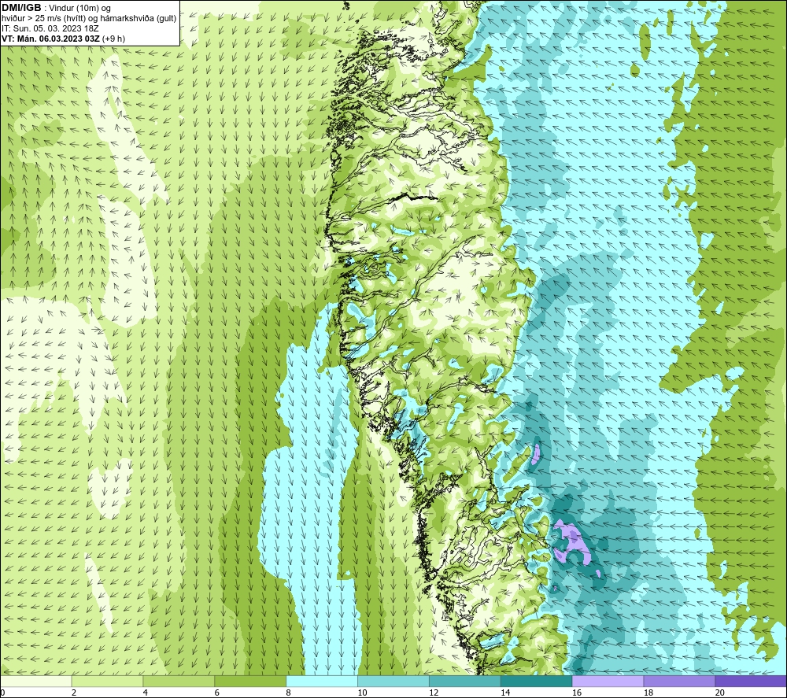Click the legend scale label "20"
This screenshot has height=698, width=787.
[x=720, y=693]
